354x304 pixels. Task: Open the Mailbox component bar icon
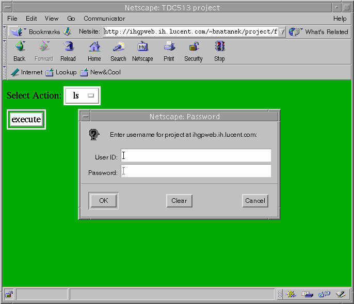308,294
